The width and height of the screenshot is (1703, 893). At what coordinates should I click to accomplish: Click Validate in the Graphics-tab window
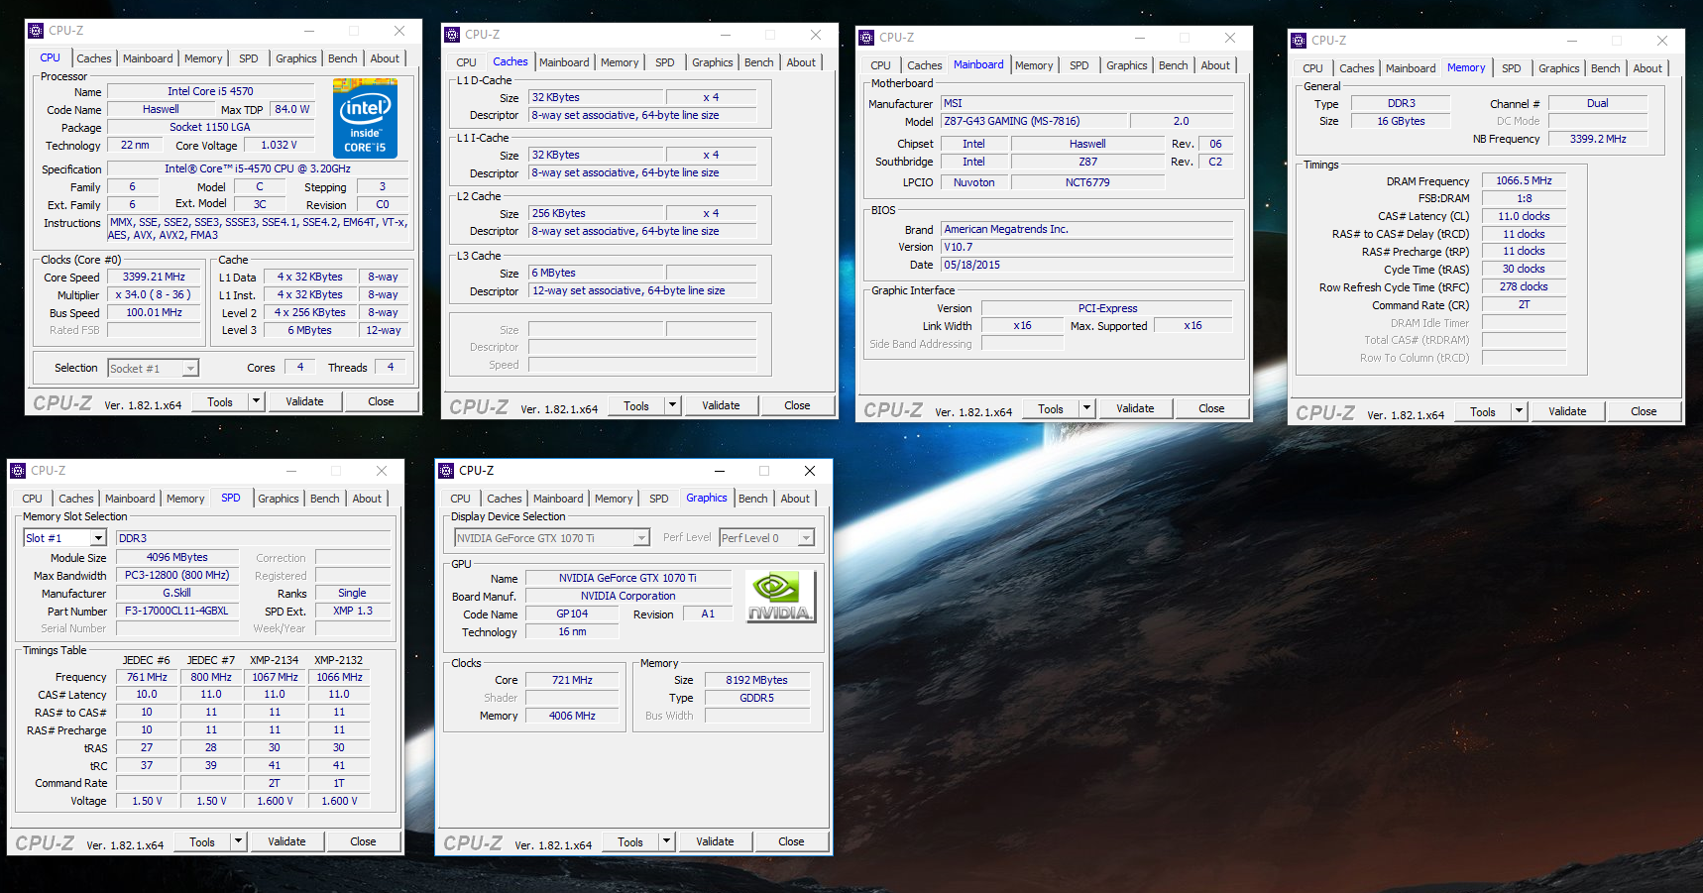pos(715,841)
